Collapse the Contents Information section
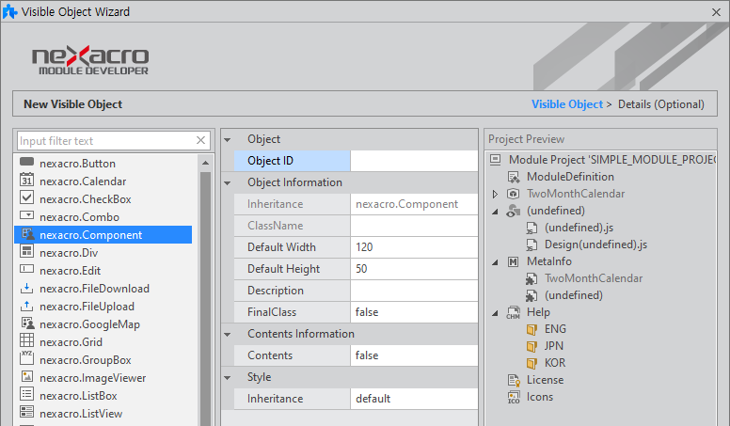 click(229, 334)
